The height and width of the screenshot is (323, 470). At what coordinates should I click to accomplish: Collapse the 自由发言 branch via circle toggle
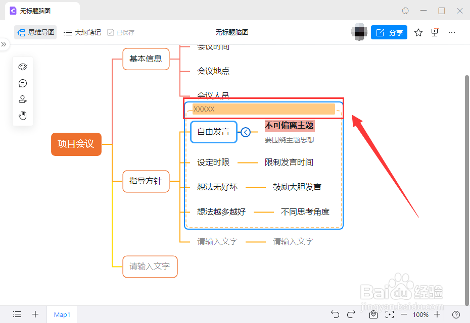click(x=245, y=132)
